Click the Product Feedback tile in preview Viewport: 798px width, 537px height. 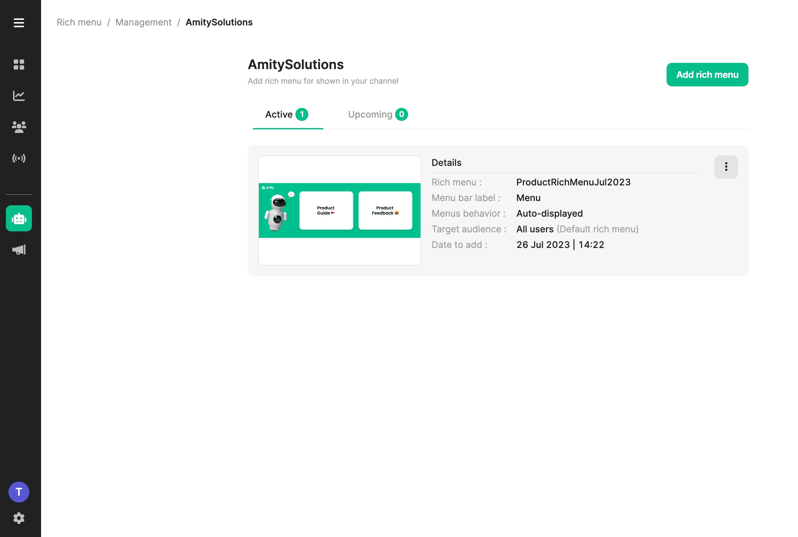click(385, 210)
